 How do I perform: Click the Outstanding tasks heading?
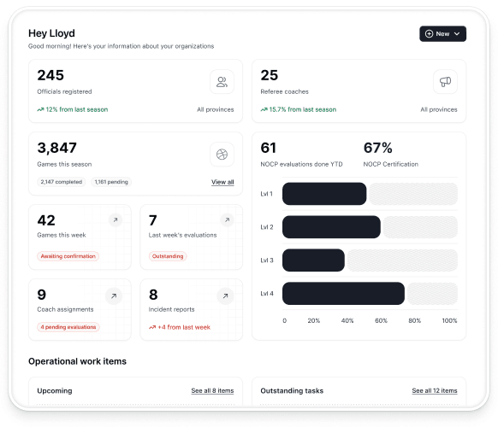(x=292, y=390)
